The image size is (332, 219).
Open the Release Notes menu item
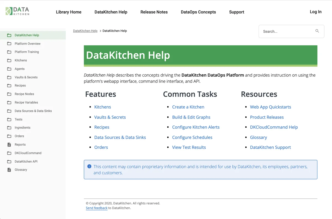click(x=154, y=12)
